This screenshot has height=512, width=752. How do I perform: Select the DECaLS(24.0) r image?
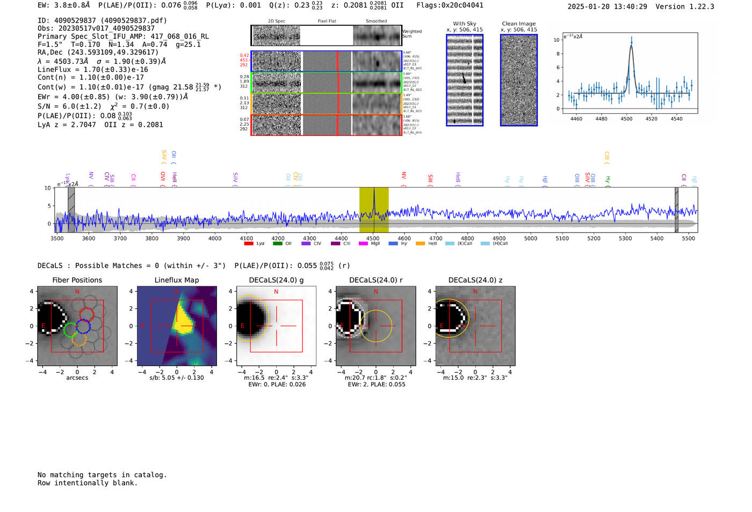pyautogui.click(x=376, y=326)
